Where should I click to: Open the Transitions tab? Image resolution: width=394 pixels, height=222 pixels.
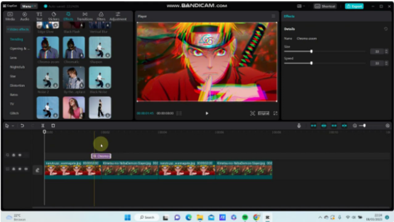coord(85,16)
